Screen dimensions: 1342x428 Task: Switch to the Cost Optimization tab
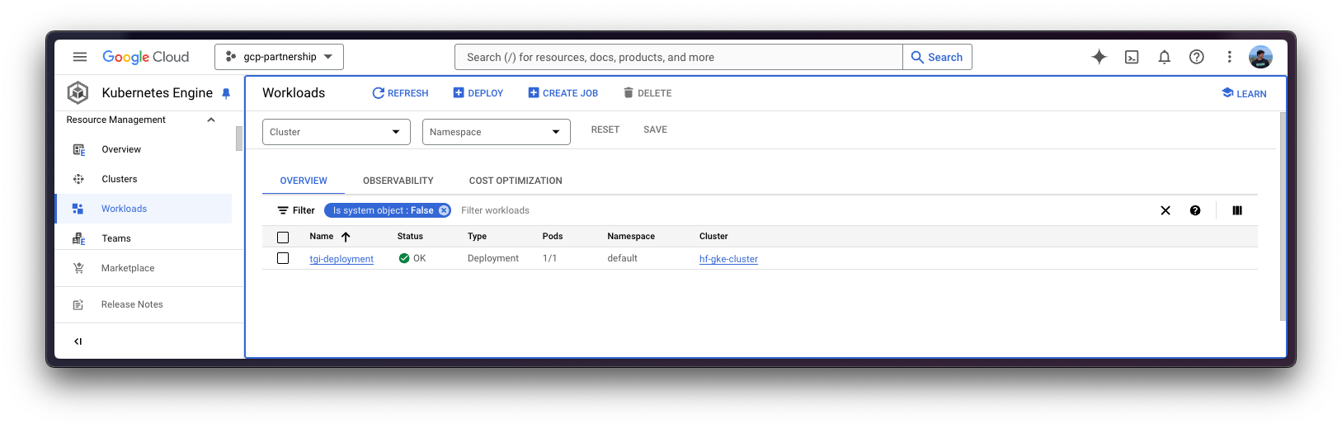[516, 181]
